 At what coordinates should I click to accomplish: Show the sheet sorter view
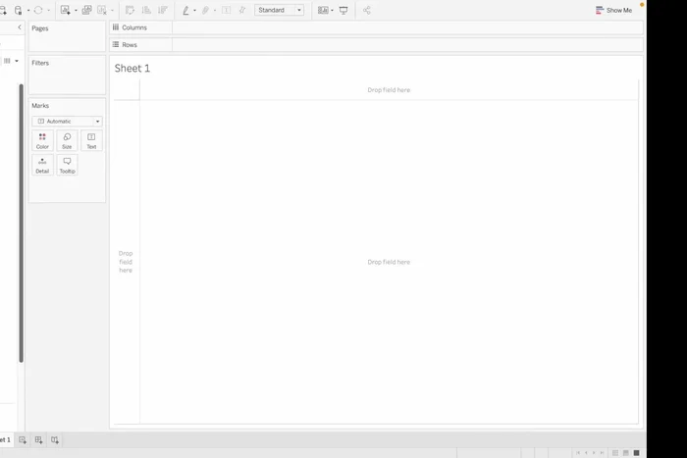pos(615,453)
